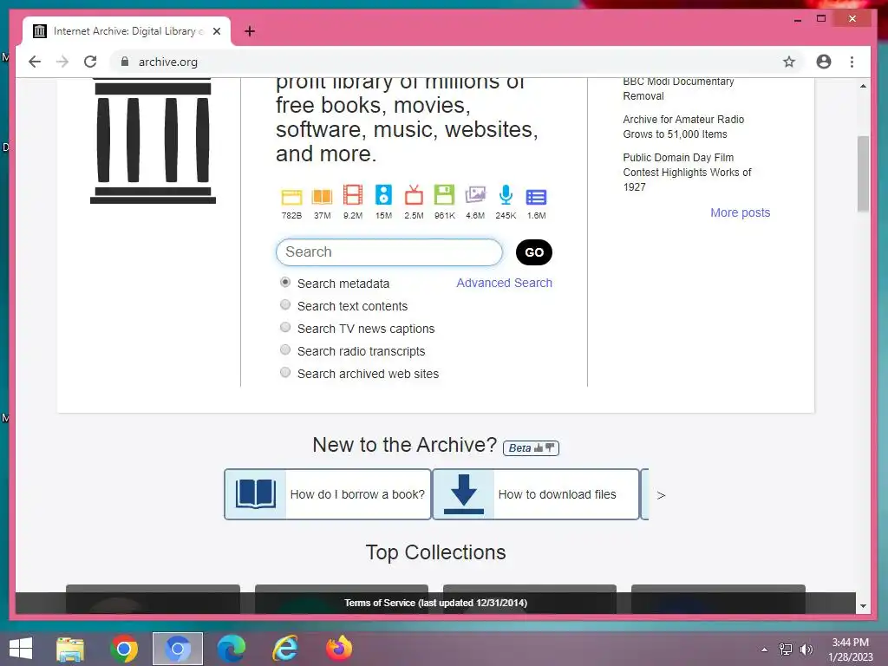Open Terms of Service link in footer
The width and height of the screenshot is (888, 666).
tap(435, 604)
